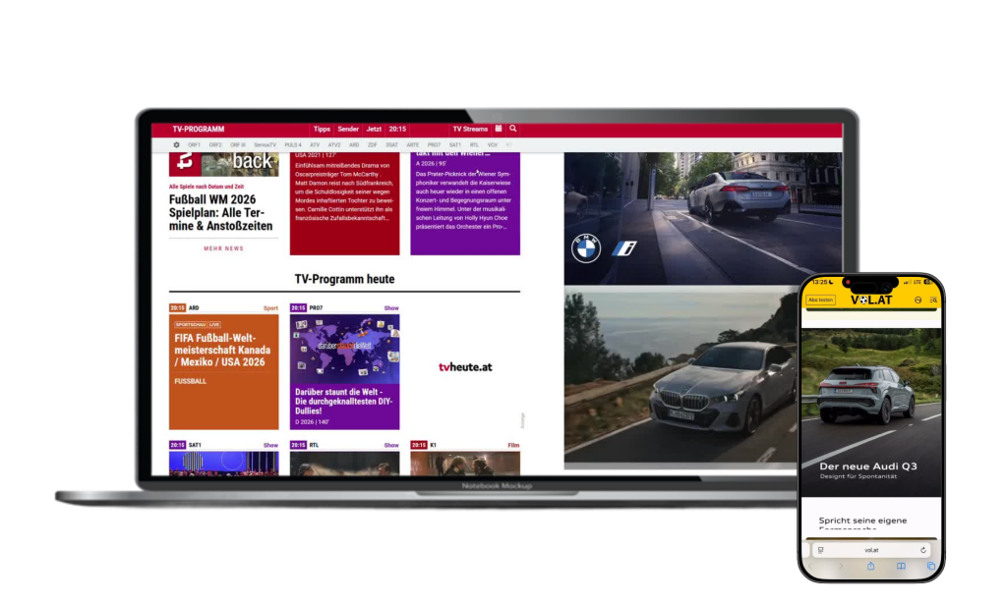Open the red USA 2021 film card
Viewport: 1007px width, 603px height.
click(x=344, y=203)
